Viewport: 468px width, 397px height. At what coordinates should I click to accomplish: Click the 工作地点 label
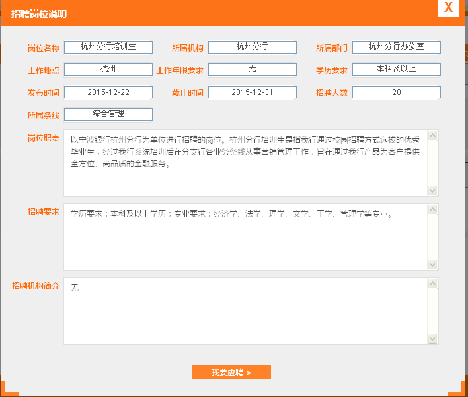[x=44, y=71]
